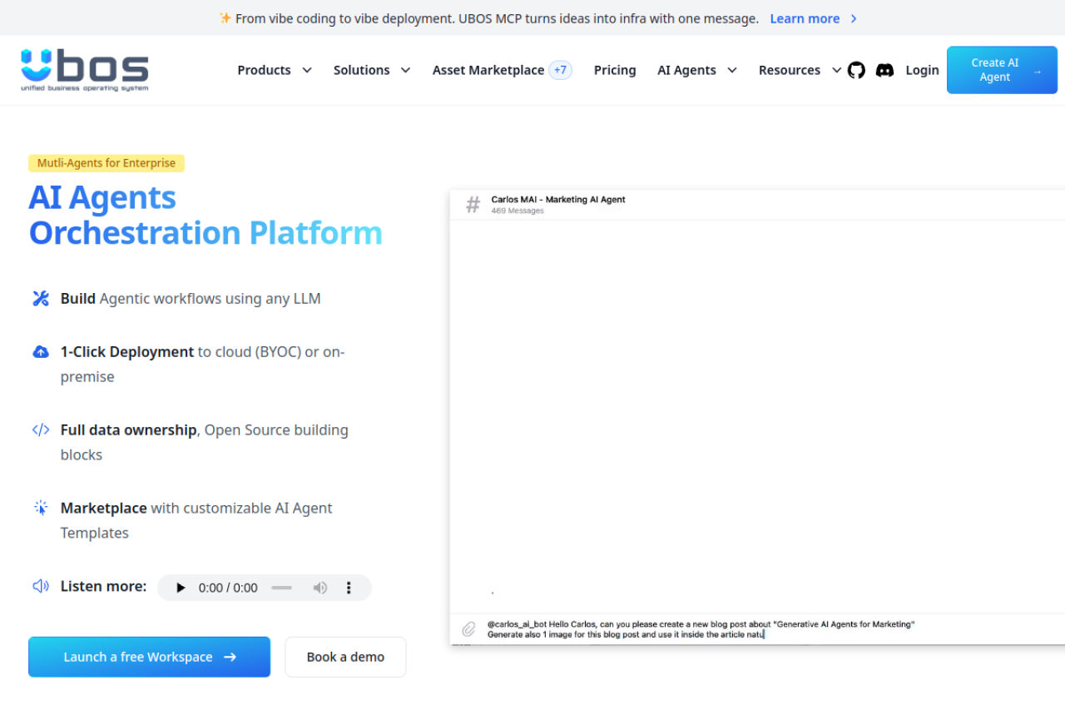Click the Listen more label
Image resolution: width=1065 pixels, height=710 pixels.
point(103,586)
